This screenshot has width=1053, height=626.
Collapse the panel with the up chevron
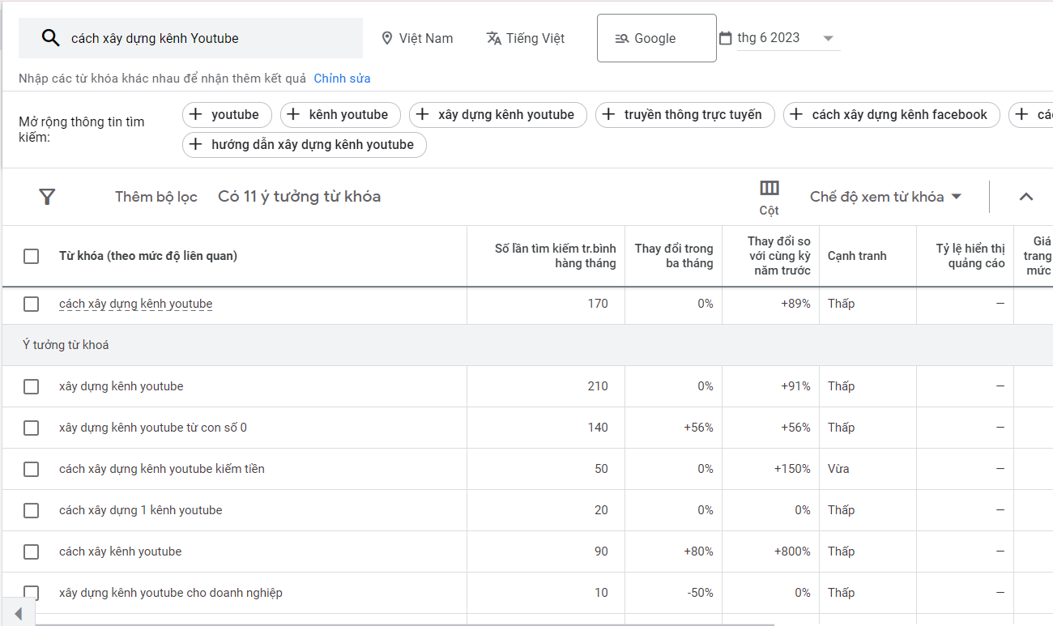(1025, 197)
